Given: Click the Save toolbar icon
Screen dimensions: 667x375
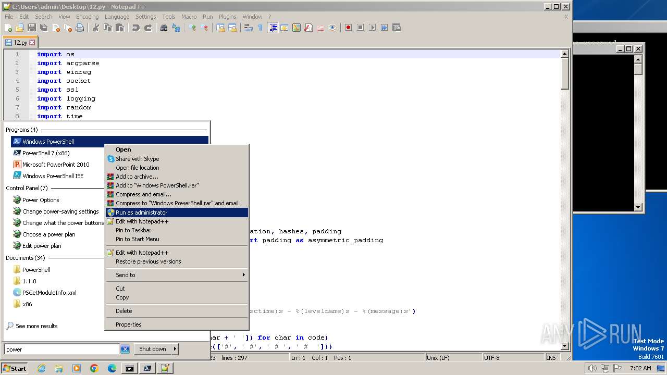Looking at the screenshot, I should coord(32,28).
